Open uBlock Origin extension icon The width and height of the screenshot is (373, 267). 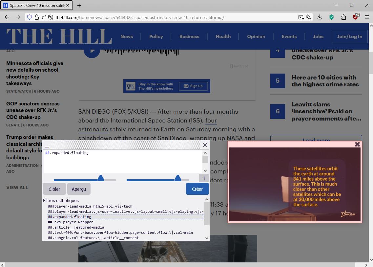click(356, 17)
